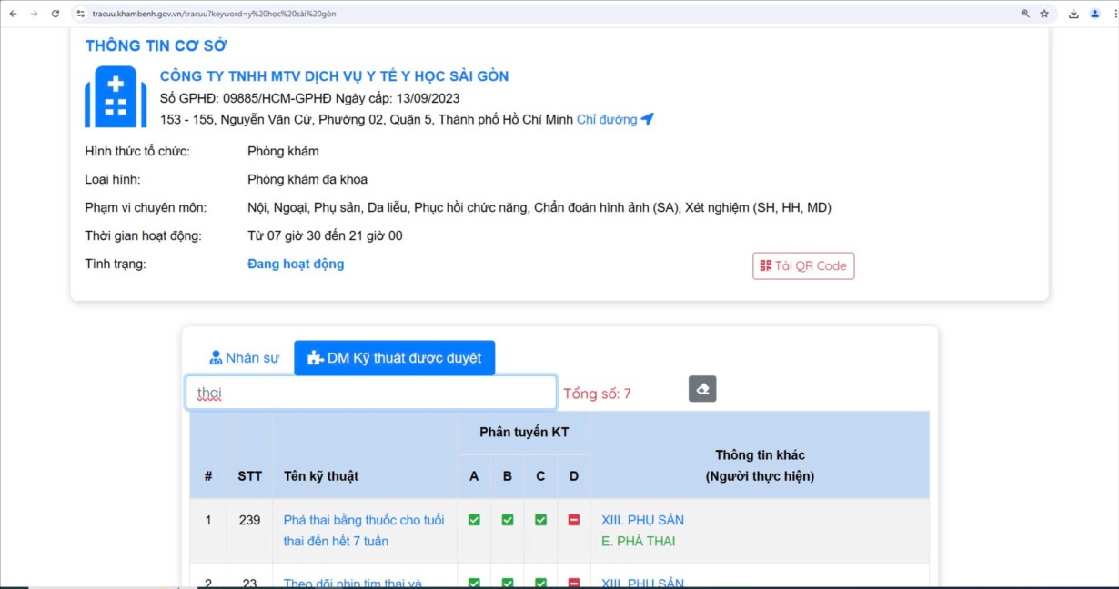This screenshot has width=1119, height=589.
Task: Open 'Phá thai bằng thuốc cho tuổi thai' technique link
Action: pos(364,531)
